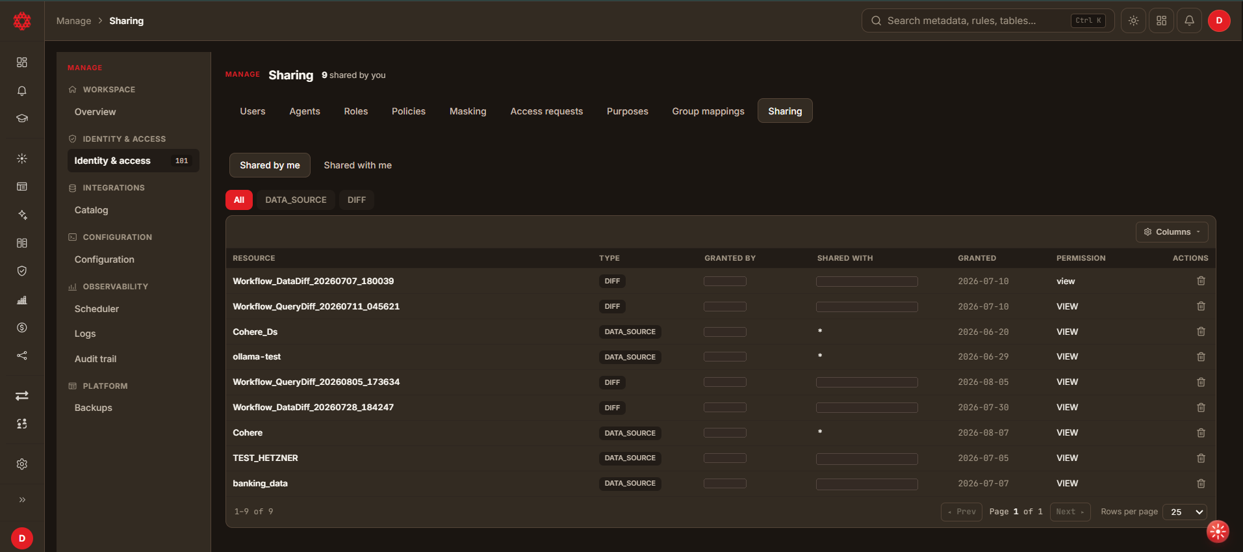Filter by DIFF type
Screen dimensions: 1243x552
(x=357, y=200)
